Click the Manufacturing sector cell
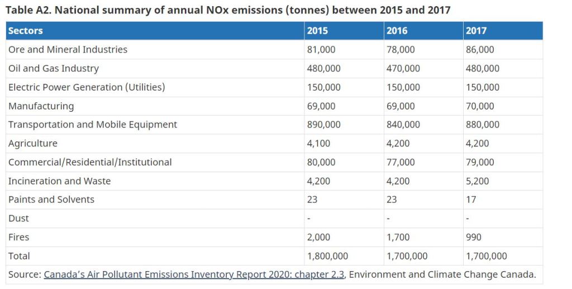Viewport: 572px width, 289px height. coord(41,106)
